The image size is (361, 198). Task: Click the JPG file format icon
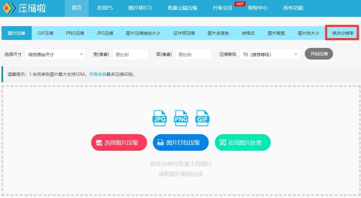pyautogui.click(x=160, y=118)
